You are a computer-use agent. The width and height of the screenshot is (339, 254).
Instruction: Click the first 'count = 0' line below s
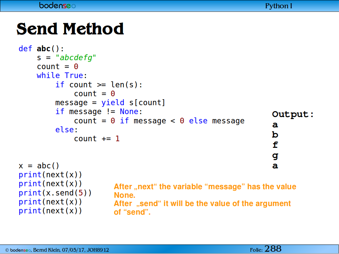(x=58, y=66)
